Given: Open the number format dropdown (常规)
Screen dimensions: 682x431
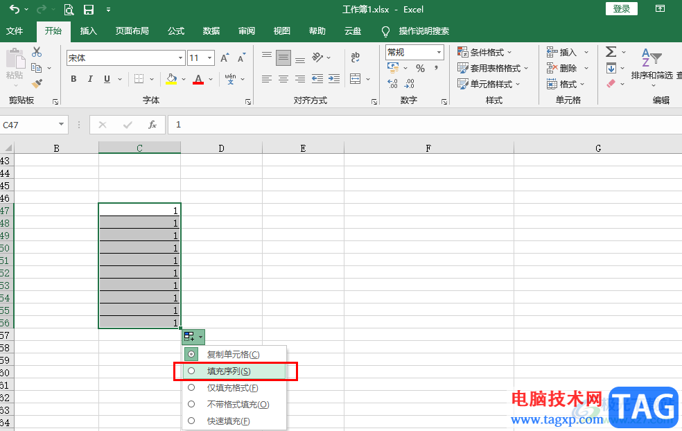Looking at the screenshot, I should pos(439,53).
